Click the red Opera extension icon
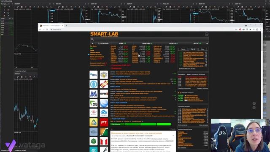This screenshot has width=270, height=152. coord(240,30)
